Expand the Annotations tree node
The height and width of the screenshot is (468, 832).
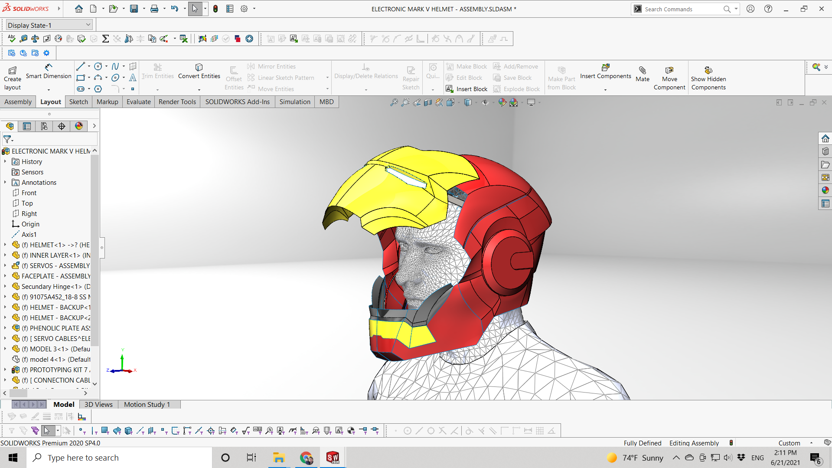[5, 182]
